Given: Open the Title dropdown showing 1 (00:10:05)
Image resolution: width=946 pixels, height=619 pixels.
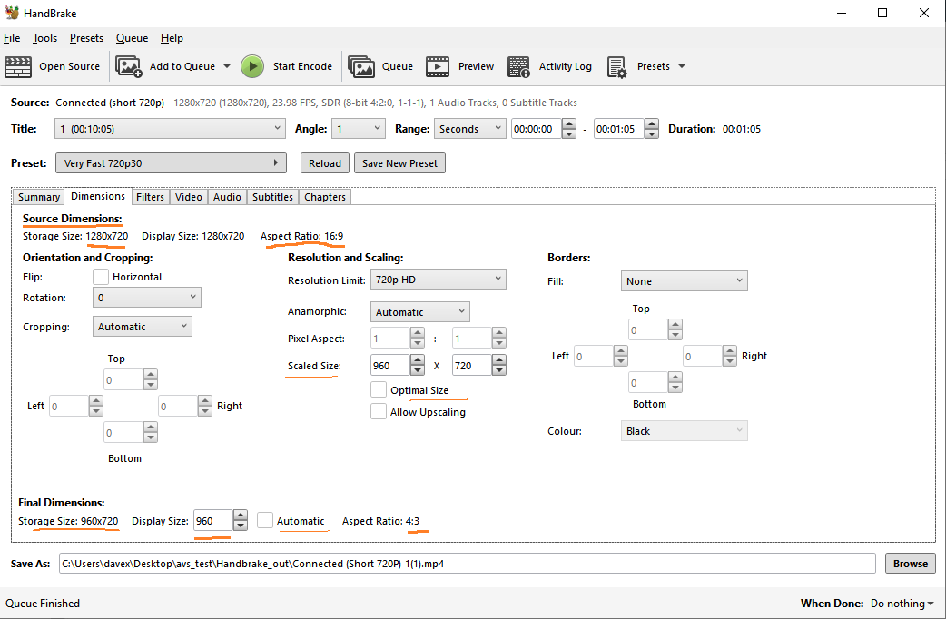Looking at the screenshot, I should (x=170, y=129).
